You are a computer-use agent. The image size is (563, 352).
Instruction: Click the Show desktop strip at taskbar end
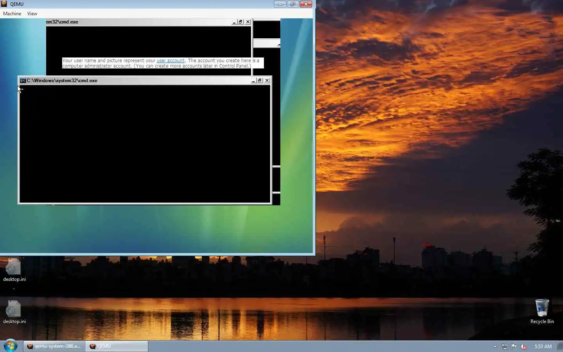pos(560,346)
